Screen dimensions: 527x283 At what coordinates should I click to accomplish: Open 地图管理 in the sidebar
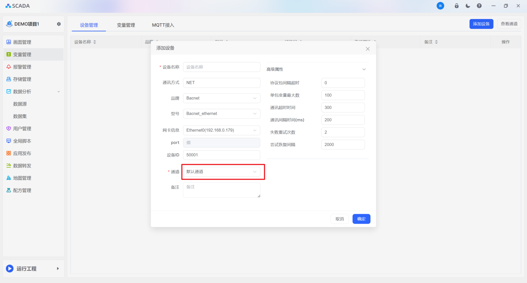pyautogui.click(x=22, y=178)
